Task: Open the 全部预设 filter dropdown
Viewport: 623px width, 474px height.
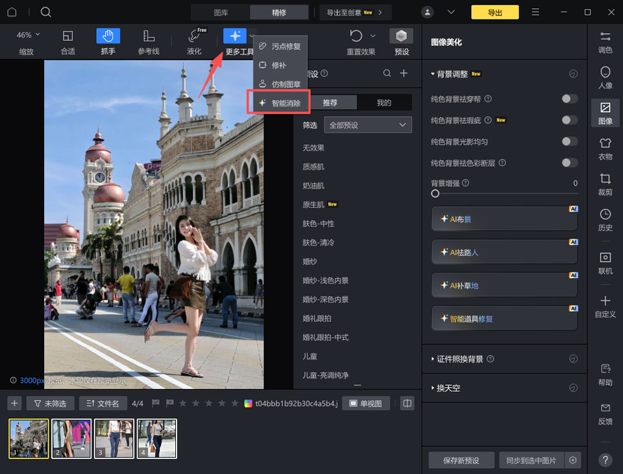Action: [x=367, y=124]
